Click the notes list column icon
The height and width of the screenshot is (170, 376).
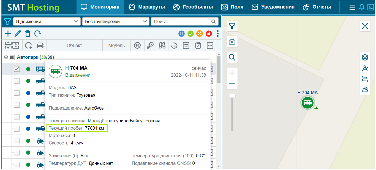pos(186,45)
